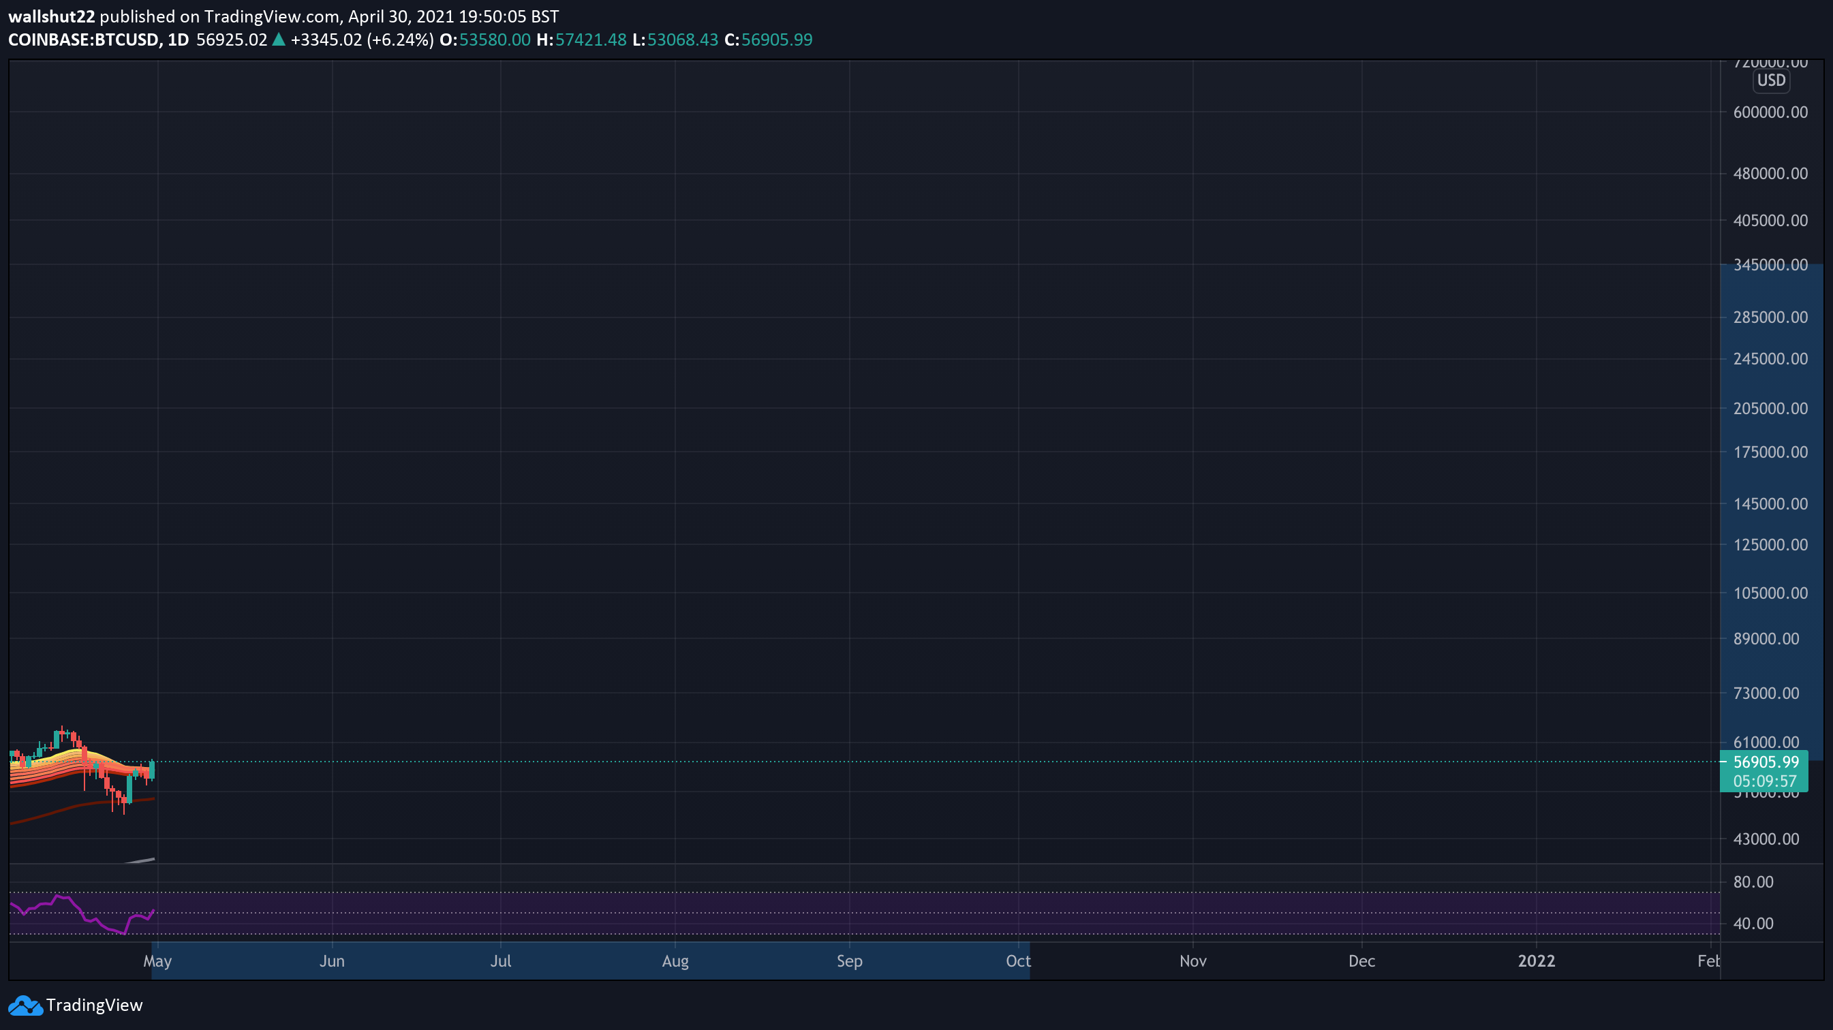This screenshot has height=1030, width=1833.
Task: Click the 89000.00 price axis label
Action: point(1766,639)
